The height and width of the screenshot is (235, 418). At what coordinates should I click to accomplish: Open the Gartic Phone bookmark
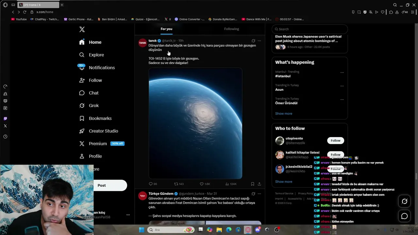(79, 19)
